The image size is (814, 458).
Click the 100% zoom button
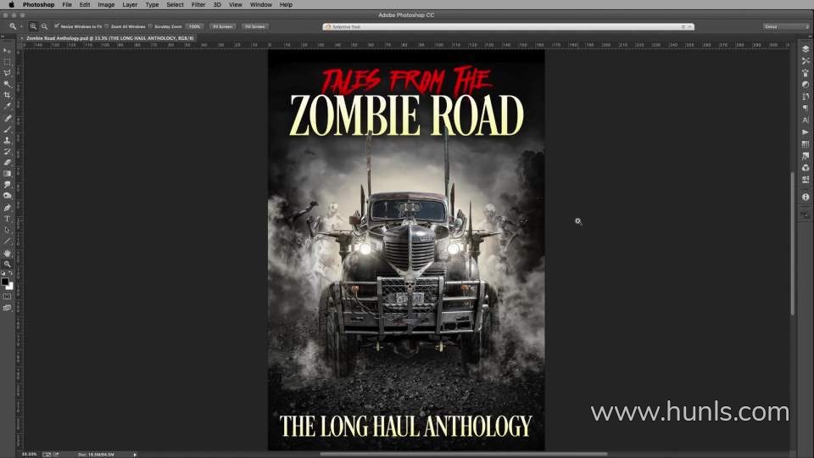(x=195, y=26)
